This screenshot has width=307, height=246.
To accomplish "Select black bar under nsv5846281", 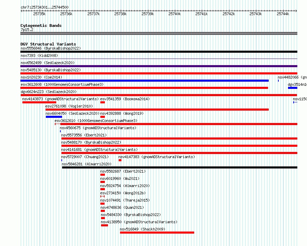I will [180, 167].
